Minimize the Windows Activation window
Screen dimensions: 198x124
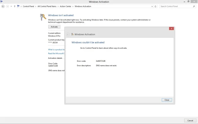click(184, 2)
